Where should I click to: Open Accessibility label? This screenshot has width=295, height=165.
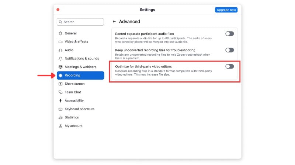pos(74,100)
